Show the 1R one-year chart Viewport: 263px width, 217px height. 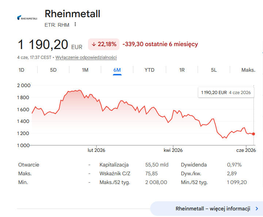(x=182, y=70)
